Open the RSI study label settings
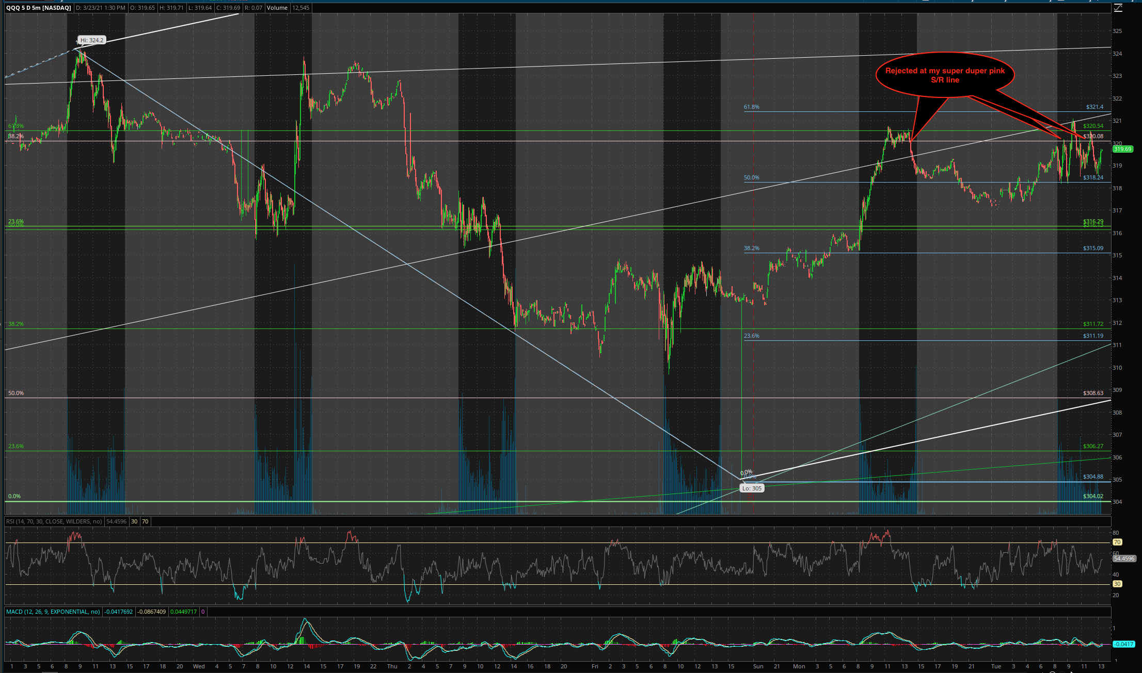1142x673 pixels. [54, 521]
